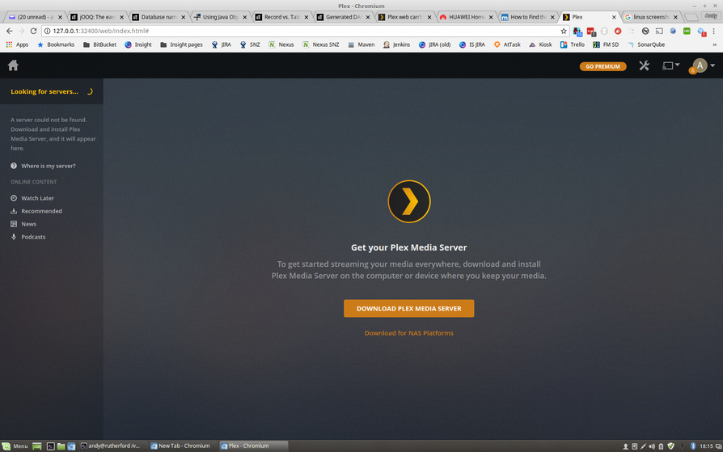Viewport: 723px width, 452px height.
Task: Open Kiosk bookmark
Action: pos(540,44)
